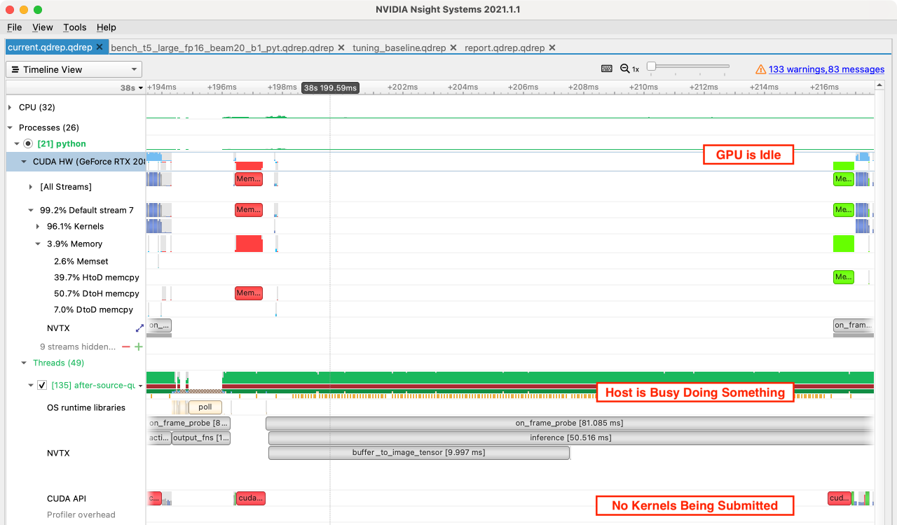Screen dimensions: 897x525
Task: Select the Profiler overhead row
Action: (81, 514)
